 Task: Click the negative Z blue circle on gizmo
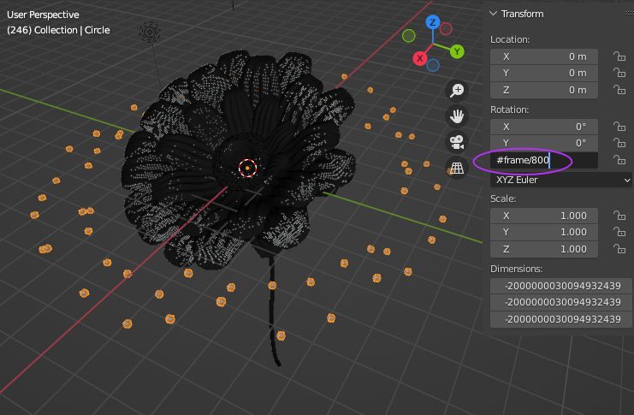click(433, 65)
